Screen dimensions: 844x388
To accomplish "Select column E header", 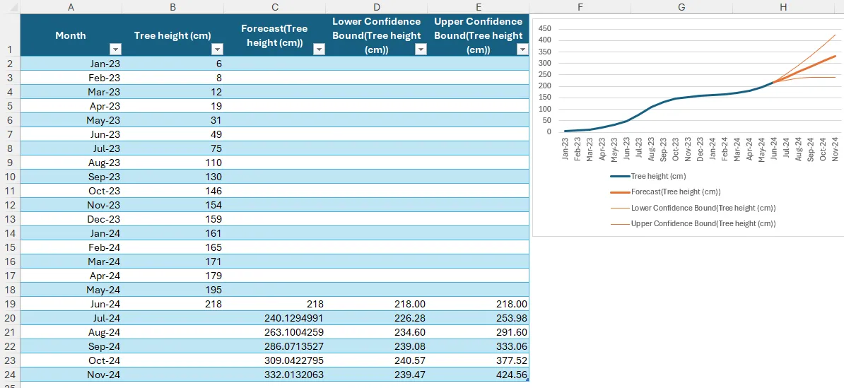I will (x=479, y=7).
